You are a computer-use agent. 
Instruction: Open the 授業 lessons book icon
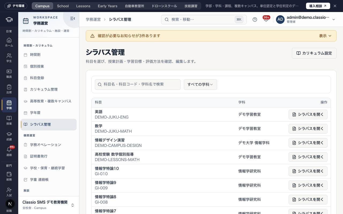[9, 120]
